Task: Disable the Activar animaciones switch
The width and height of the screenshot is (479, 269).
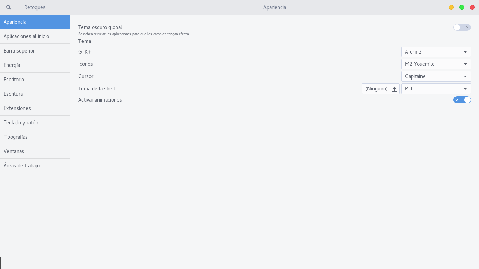Action: (x=462, y=100)
